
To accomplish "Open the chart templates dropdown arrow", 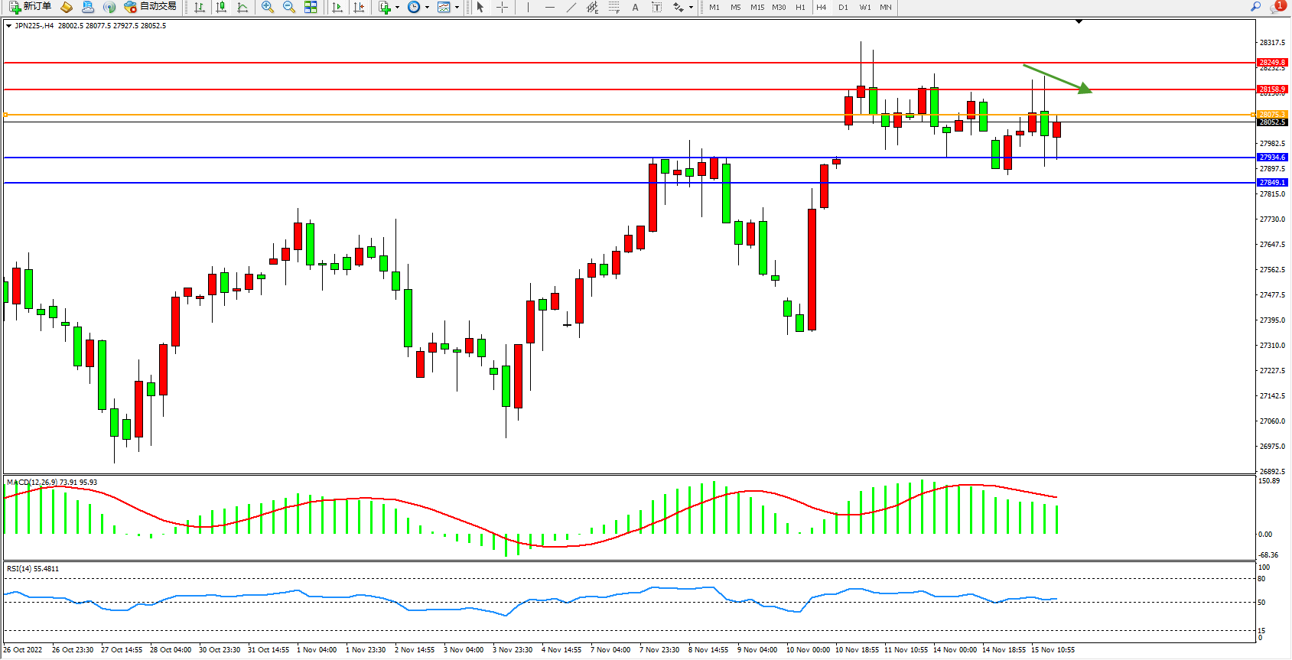I will 457,8.
